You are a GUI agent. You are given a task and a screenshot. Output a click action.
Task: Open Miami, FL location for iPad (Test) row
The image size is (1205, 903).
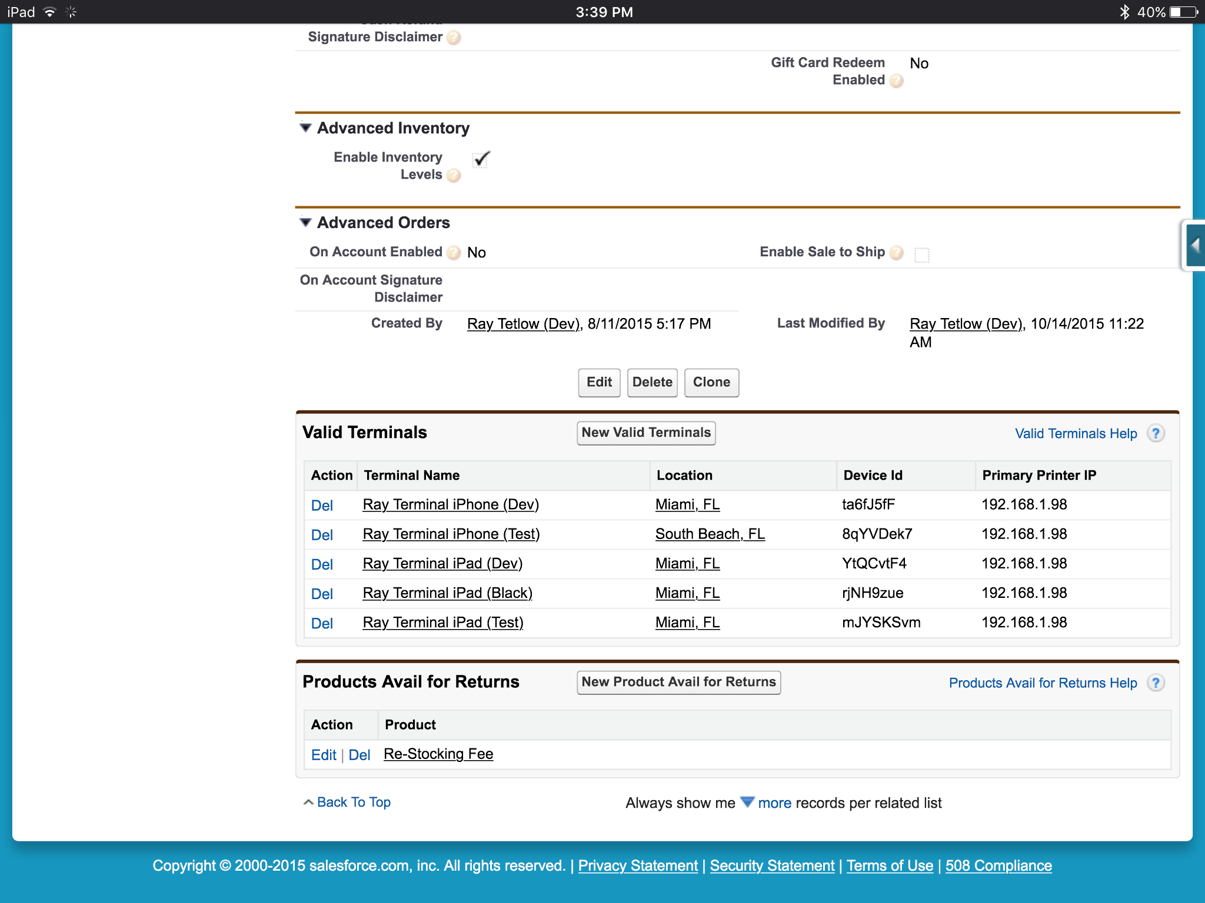687,623
